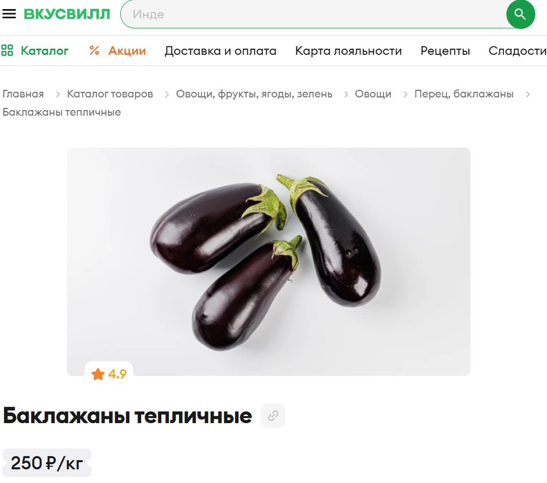Copy product link via chain icon

(273, 416)
